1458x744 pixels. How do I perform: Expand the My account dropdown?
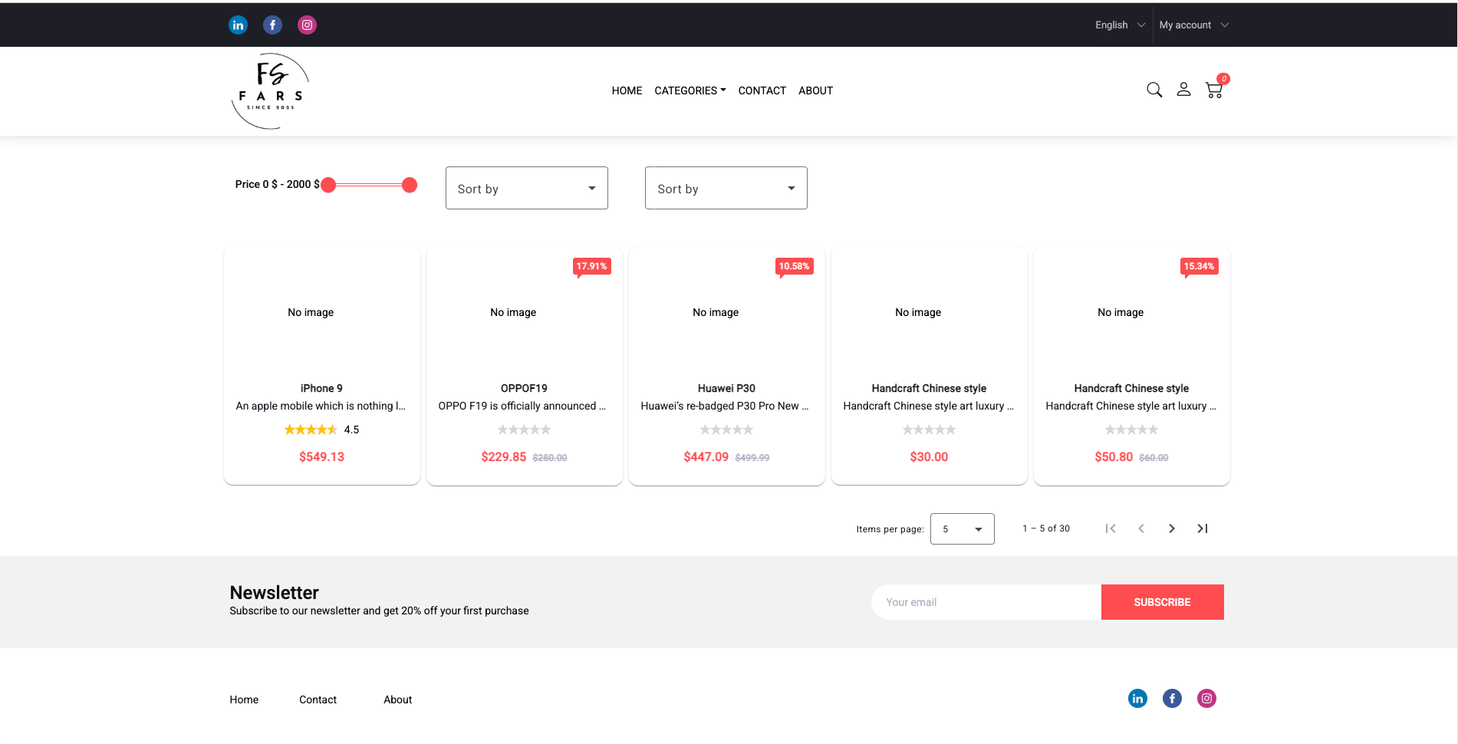click(x=1193, y=25)
